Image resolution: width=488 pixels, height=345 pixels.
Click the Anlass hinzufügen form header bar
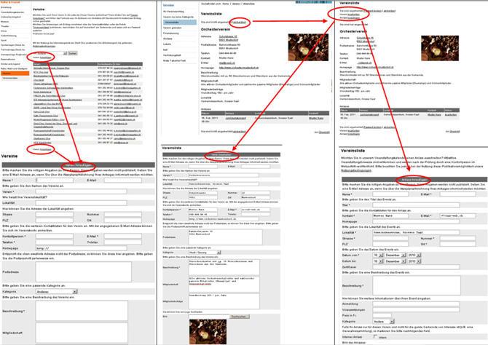pyautogui.click(x=414, y=180)
